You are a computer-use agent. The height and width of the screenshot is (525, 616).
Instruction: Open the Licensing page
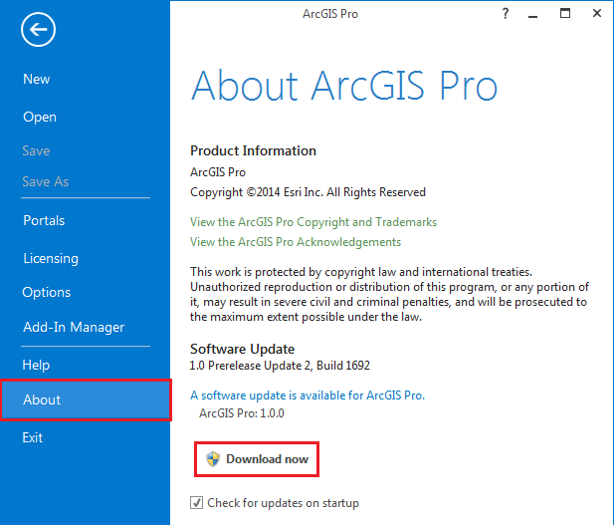click(x=51, y=258)
